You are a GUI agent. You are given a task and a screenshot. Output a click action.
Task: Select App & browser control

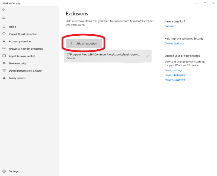pos(22,56)
